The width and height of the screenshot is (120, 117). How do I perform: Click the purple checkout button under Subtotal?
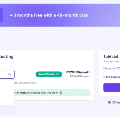coord(112,88)
